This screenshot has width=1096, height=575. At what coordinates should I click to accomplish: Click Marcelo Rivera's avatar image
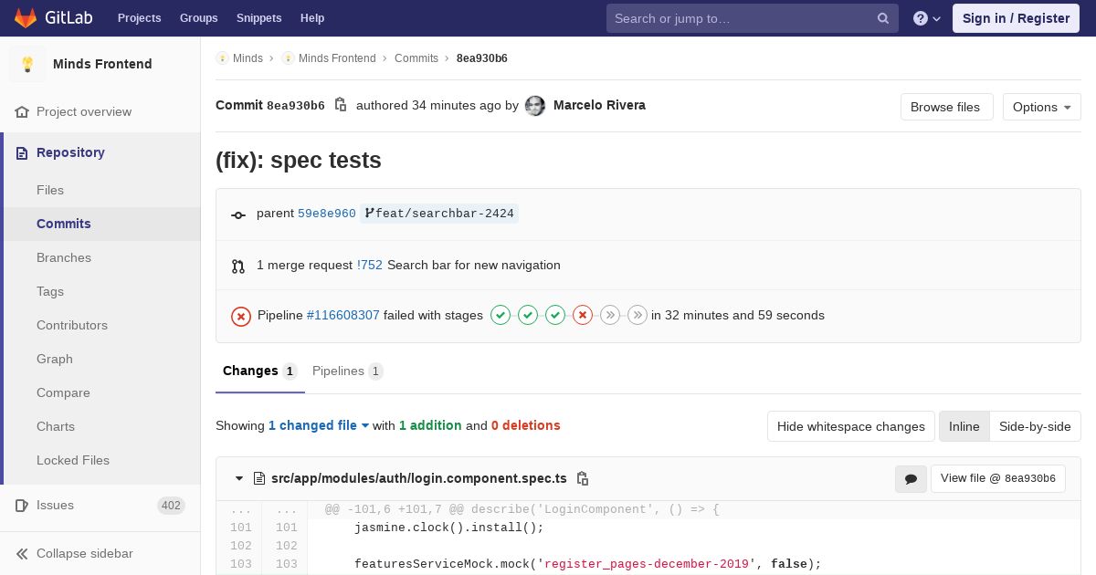(x=535, y=106)
